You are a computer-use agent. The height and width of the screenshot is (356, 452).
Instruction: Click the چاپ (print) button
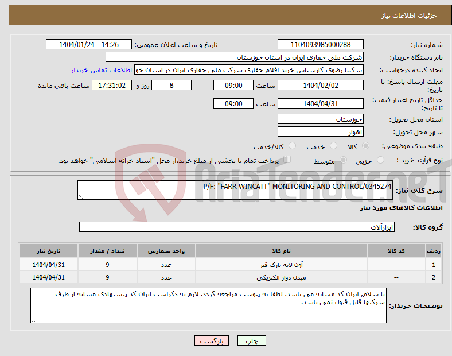point(251,340)
